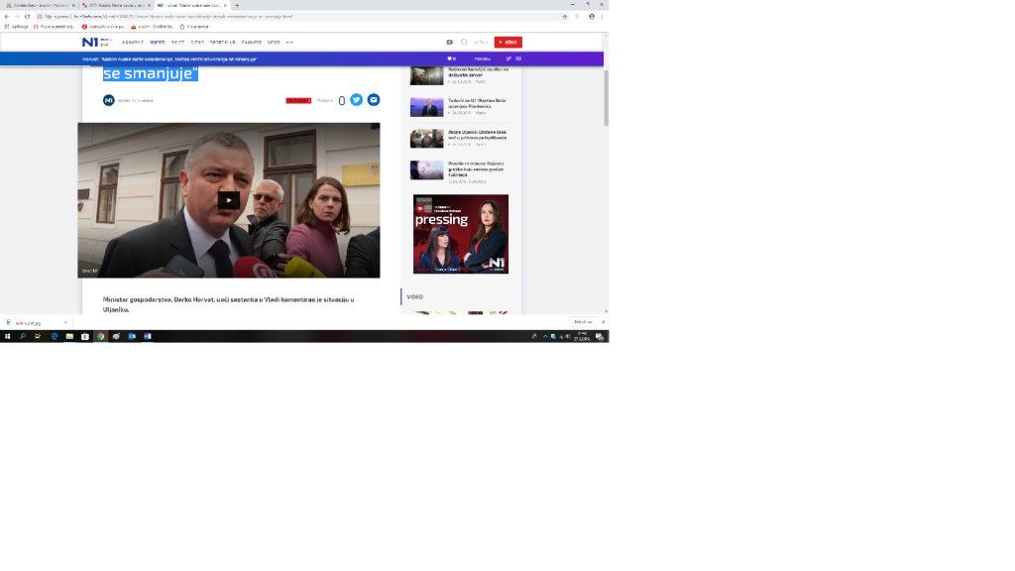Open the Akcija Uljanik sidebar thumbnail
Viewport: 1015px width, 571px height.
pos(426,139)
